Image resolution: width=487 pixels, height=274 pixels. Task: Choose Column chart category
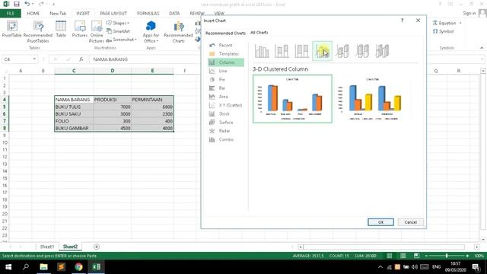click(226, 62)
